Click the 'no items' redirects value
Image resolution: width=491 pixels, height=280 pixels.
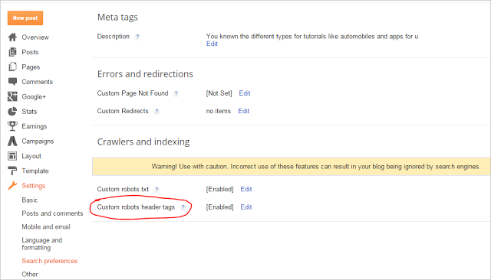(x=218, y=111)
